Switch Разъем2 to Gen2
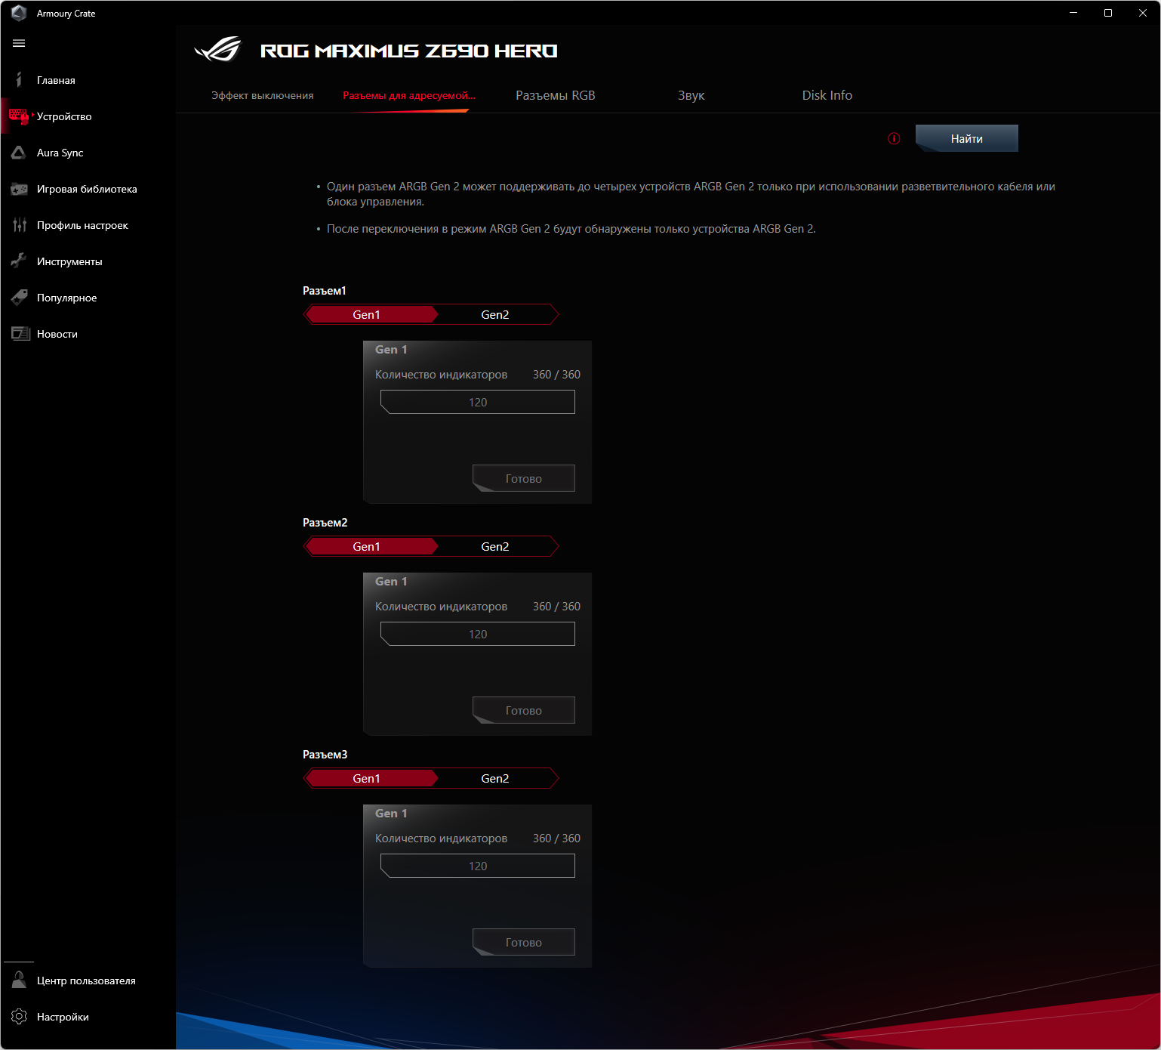 (495, 546)
